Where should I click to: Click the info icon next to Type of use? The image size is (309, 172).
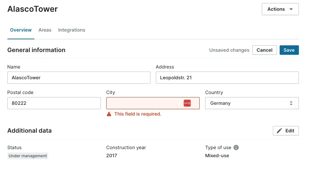pos(236,147)
